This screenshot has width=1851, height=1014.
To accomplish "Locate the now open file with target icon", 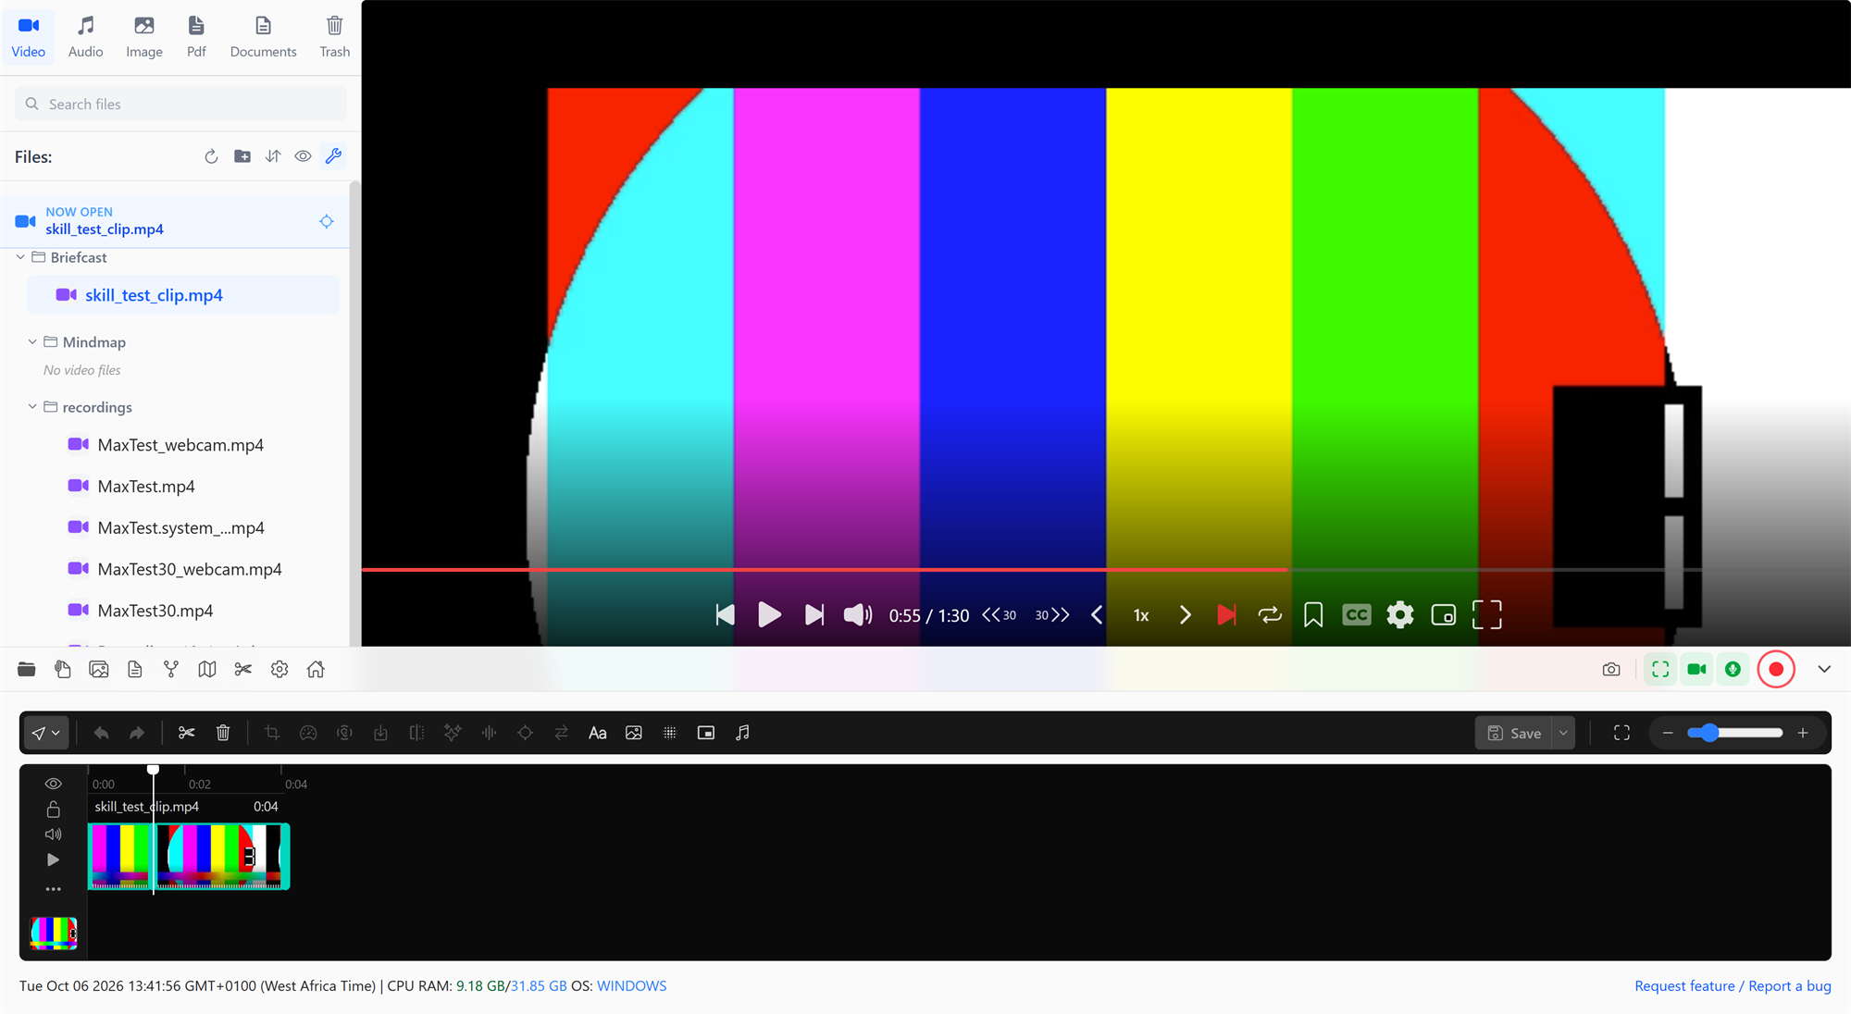I will click(x=327, y=221).
